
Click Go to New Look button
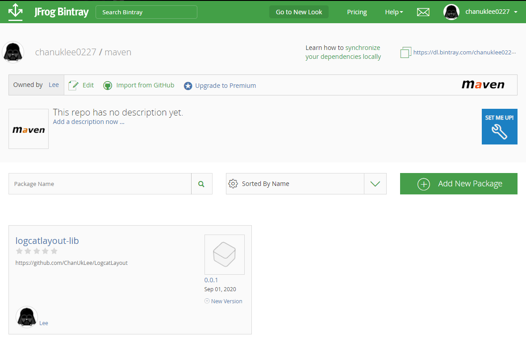point(299,12)
